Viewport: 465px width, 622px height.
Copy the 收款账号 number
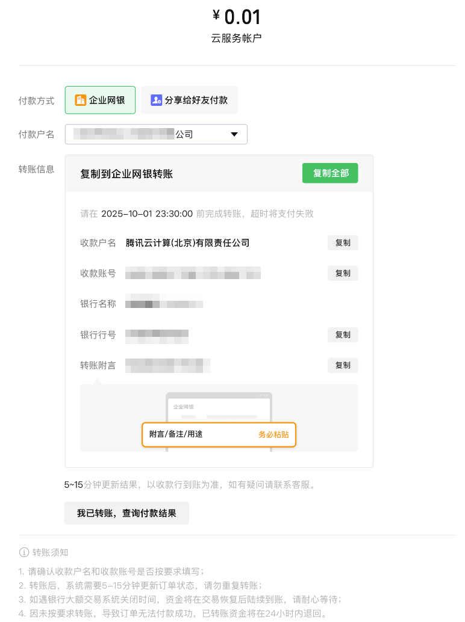coord(343,273)
